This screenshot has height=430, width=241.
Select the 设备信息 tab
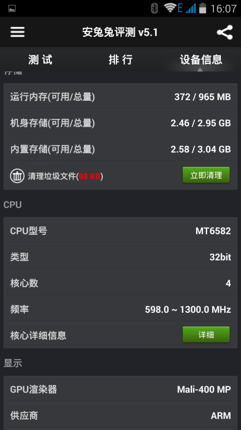201,60
